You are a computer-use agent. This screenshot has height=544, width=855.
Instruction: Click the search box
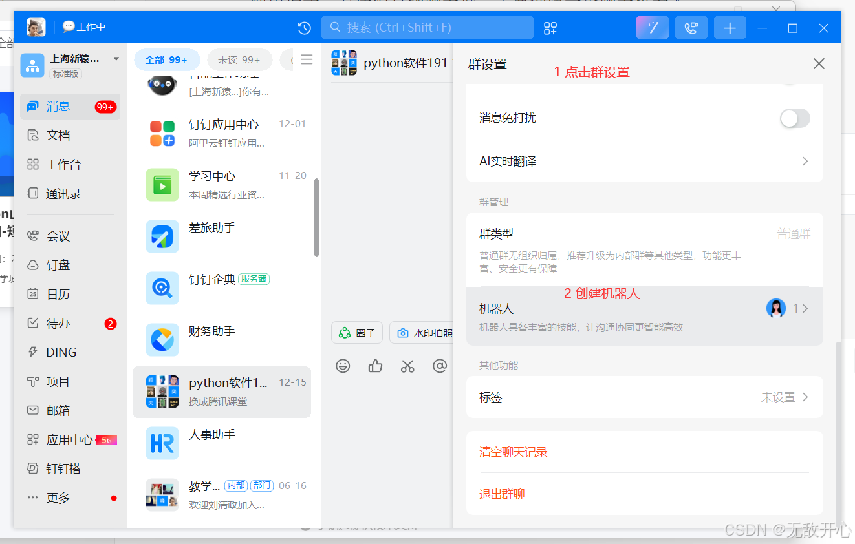427,27
